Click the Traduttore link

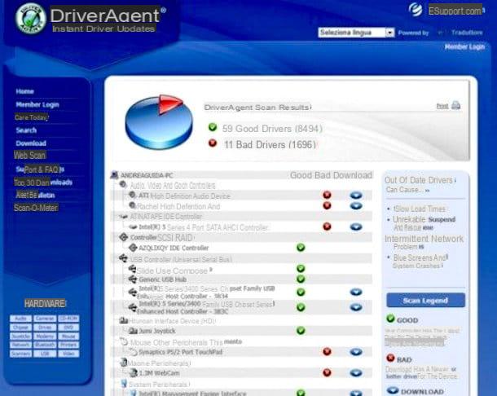(x=467, y=33)
